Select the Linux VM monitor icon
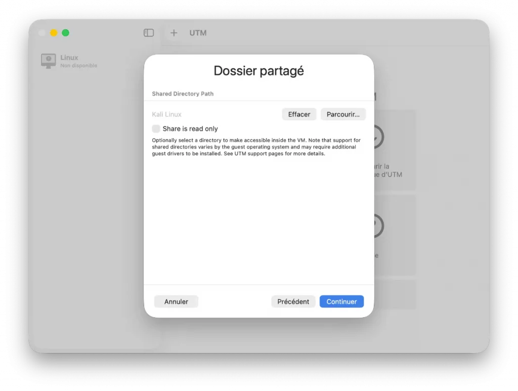This screenshot has height=391, width=518. 48,61
